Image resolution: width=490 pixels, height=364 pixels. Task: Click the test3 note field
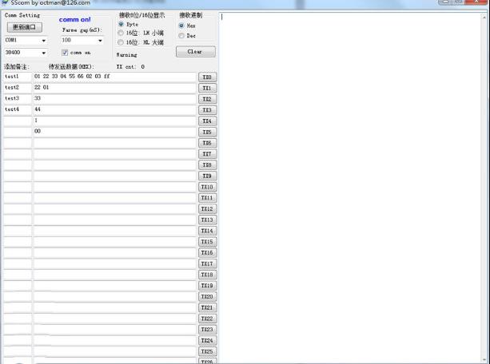coord(17,98)
